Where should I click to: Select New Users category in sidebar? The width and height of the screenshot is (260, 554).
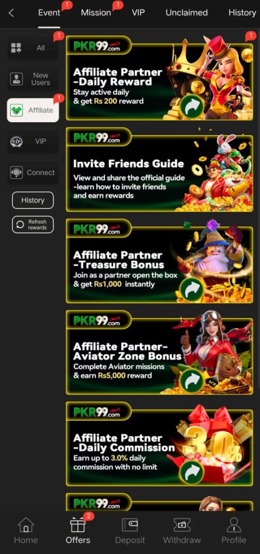coord(33,79)
